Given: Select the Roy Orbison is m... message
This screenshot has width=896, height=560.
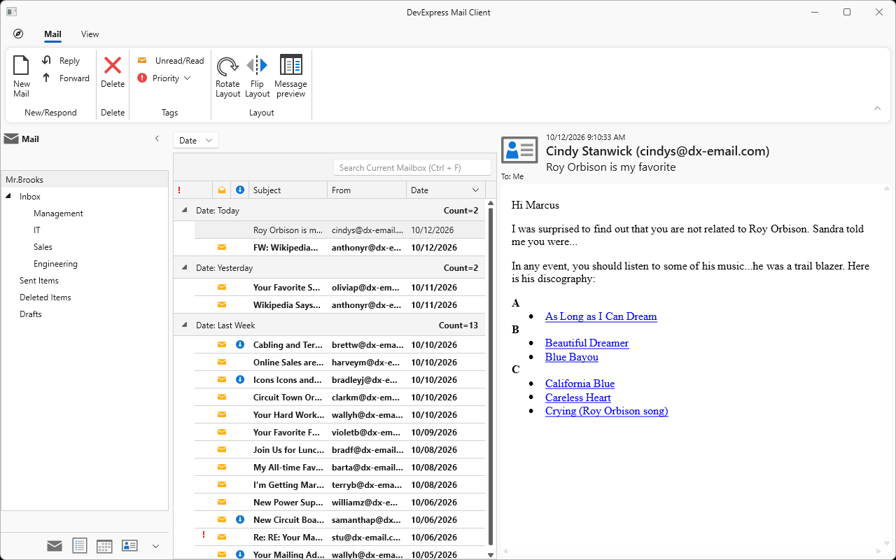Looking at the screenshot, I should point(339,230).
